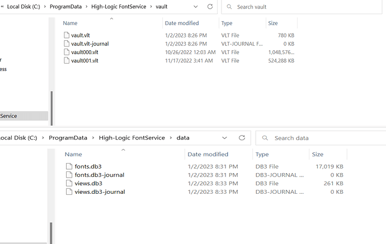Go to ProgramData in vault address bar
The image size is (386, 244).
point(65,7)
